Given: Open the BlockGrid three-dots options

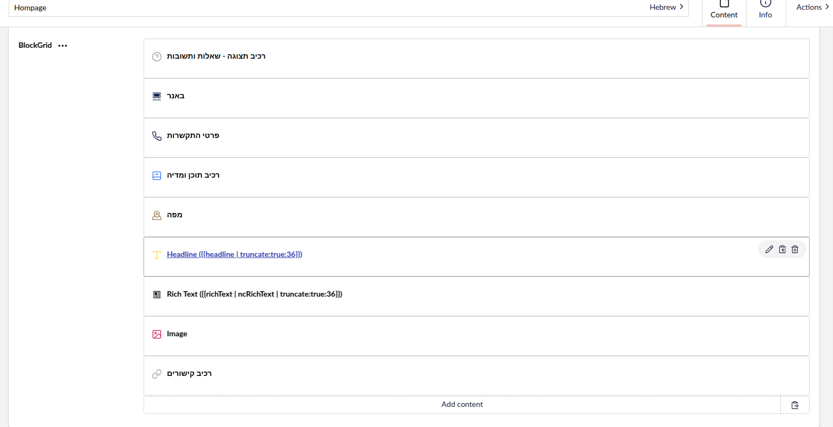Looking at the screenshot, I should (x=63, y=46).
